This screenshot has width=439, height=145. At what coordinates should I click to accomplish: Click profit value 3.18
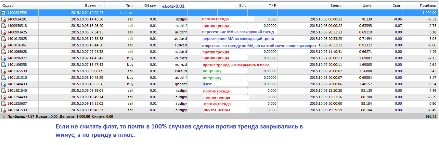433,32
